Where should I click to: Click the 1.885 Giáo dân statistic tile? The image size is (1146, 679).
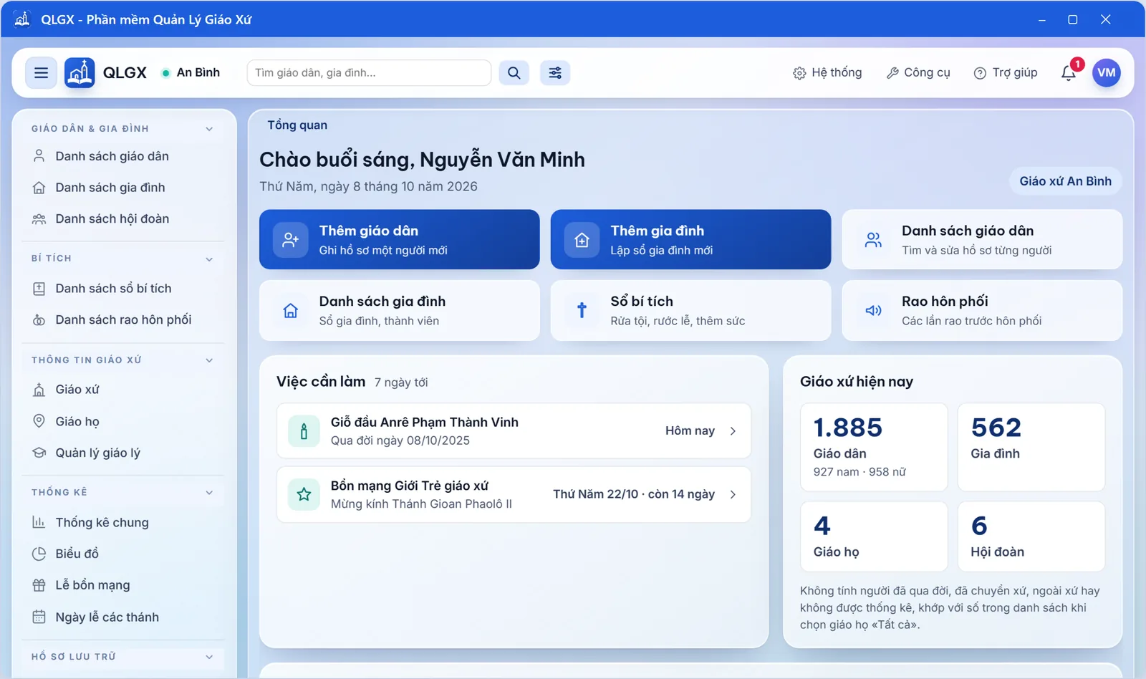(x=874, y=447)
